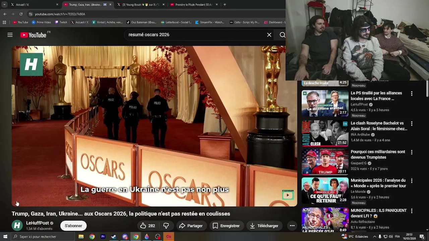Close the 'Trump, Gaza, Iran, Ukraine' tab
Image resolution: width=429 pixels, height=241 pixels.
click(110, 5)
